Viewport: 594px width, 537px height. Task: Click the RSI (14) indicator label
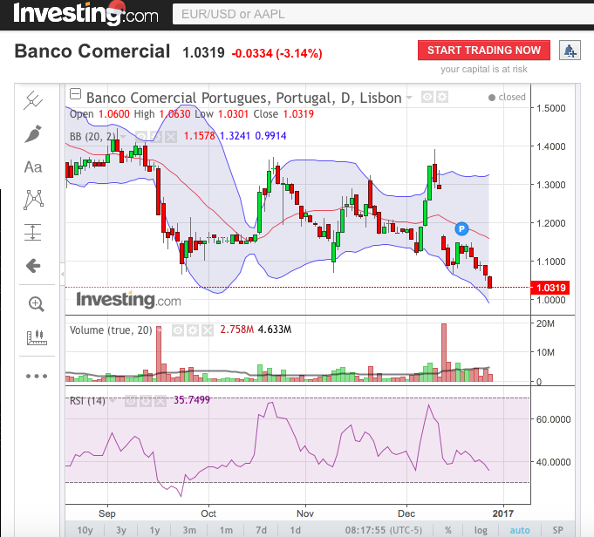(x=88, y=401)
